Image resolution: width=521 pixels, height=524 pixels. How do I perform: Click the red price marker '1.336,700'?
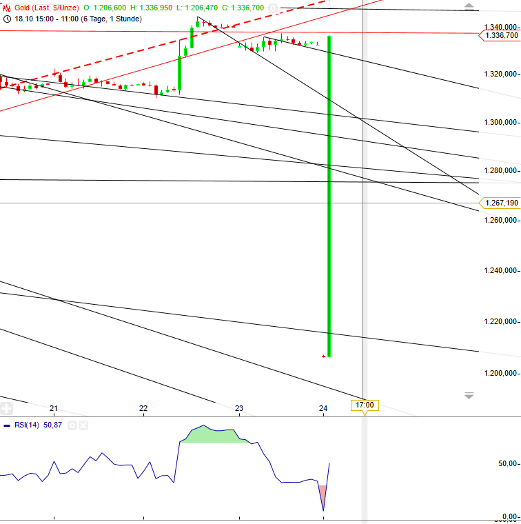[x=499, y=35]
